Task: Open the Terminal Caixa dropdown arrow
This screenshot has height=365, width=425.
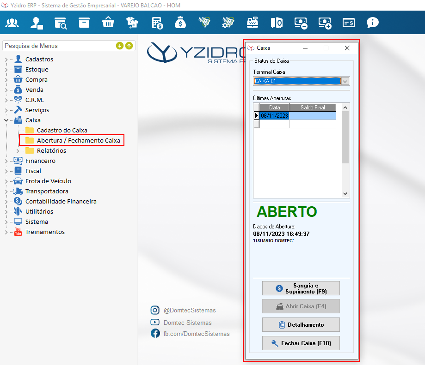Action: (345, 81)
